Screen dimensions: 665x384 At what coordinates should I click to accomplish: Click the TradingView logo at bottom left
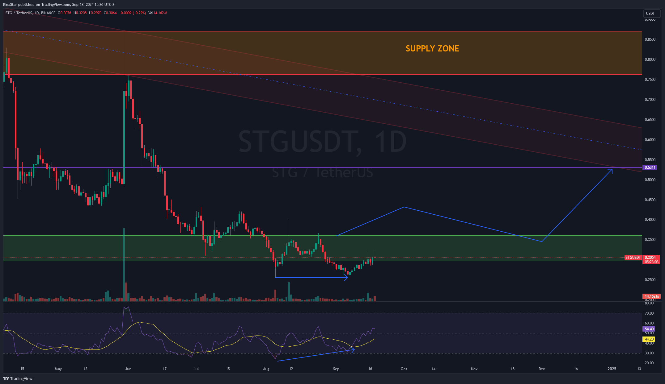[18, 378]
